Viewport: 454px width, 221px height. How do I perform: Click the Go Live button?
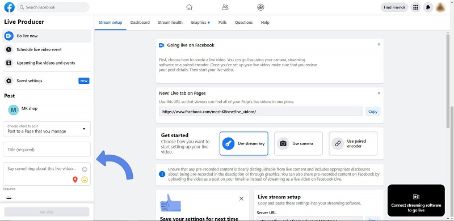pos(47,212)
